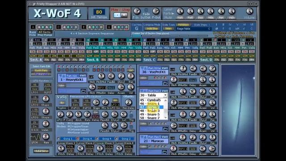The height and width of the screenshot is (161, 286).
Task: Click the Inten. button
Action: point(168,29)
